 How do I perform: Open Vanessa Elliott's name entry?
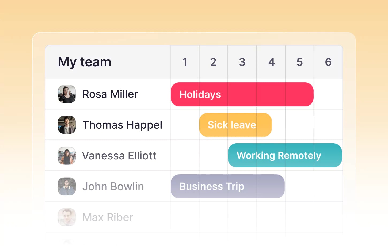pyautogui.click(x=119, y=156)
